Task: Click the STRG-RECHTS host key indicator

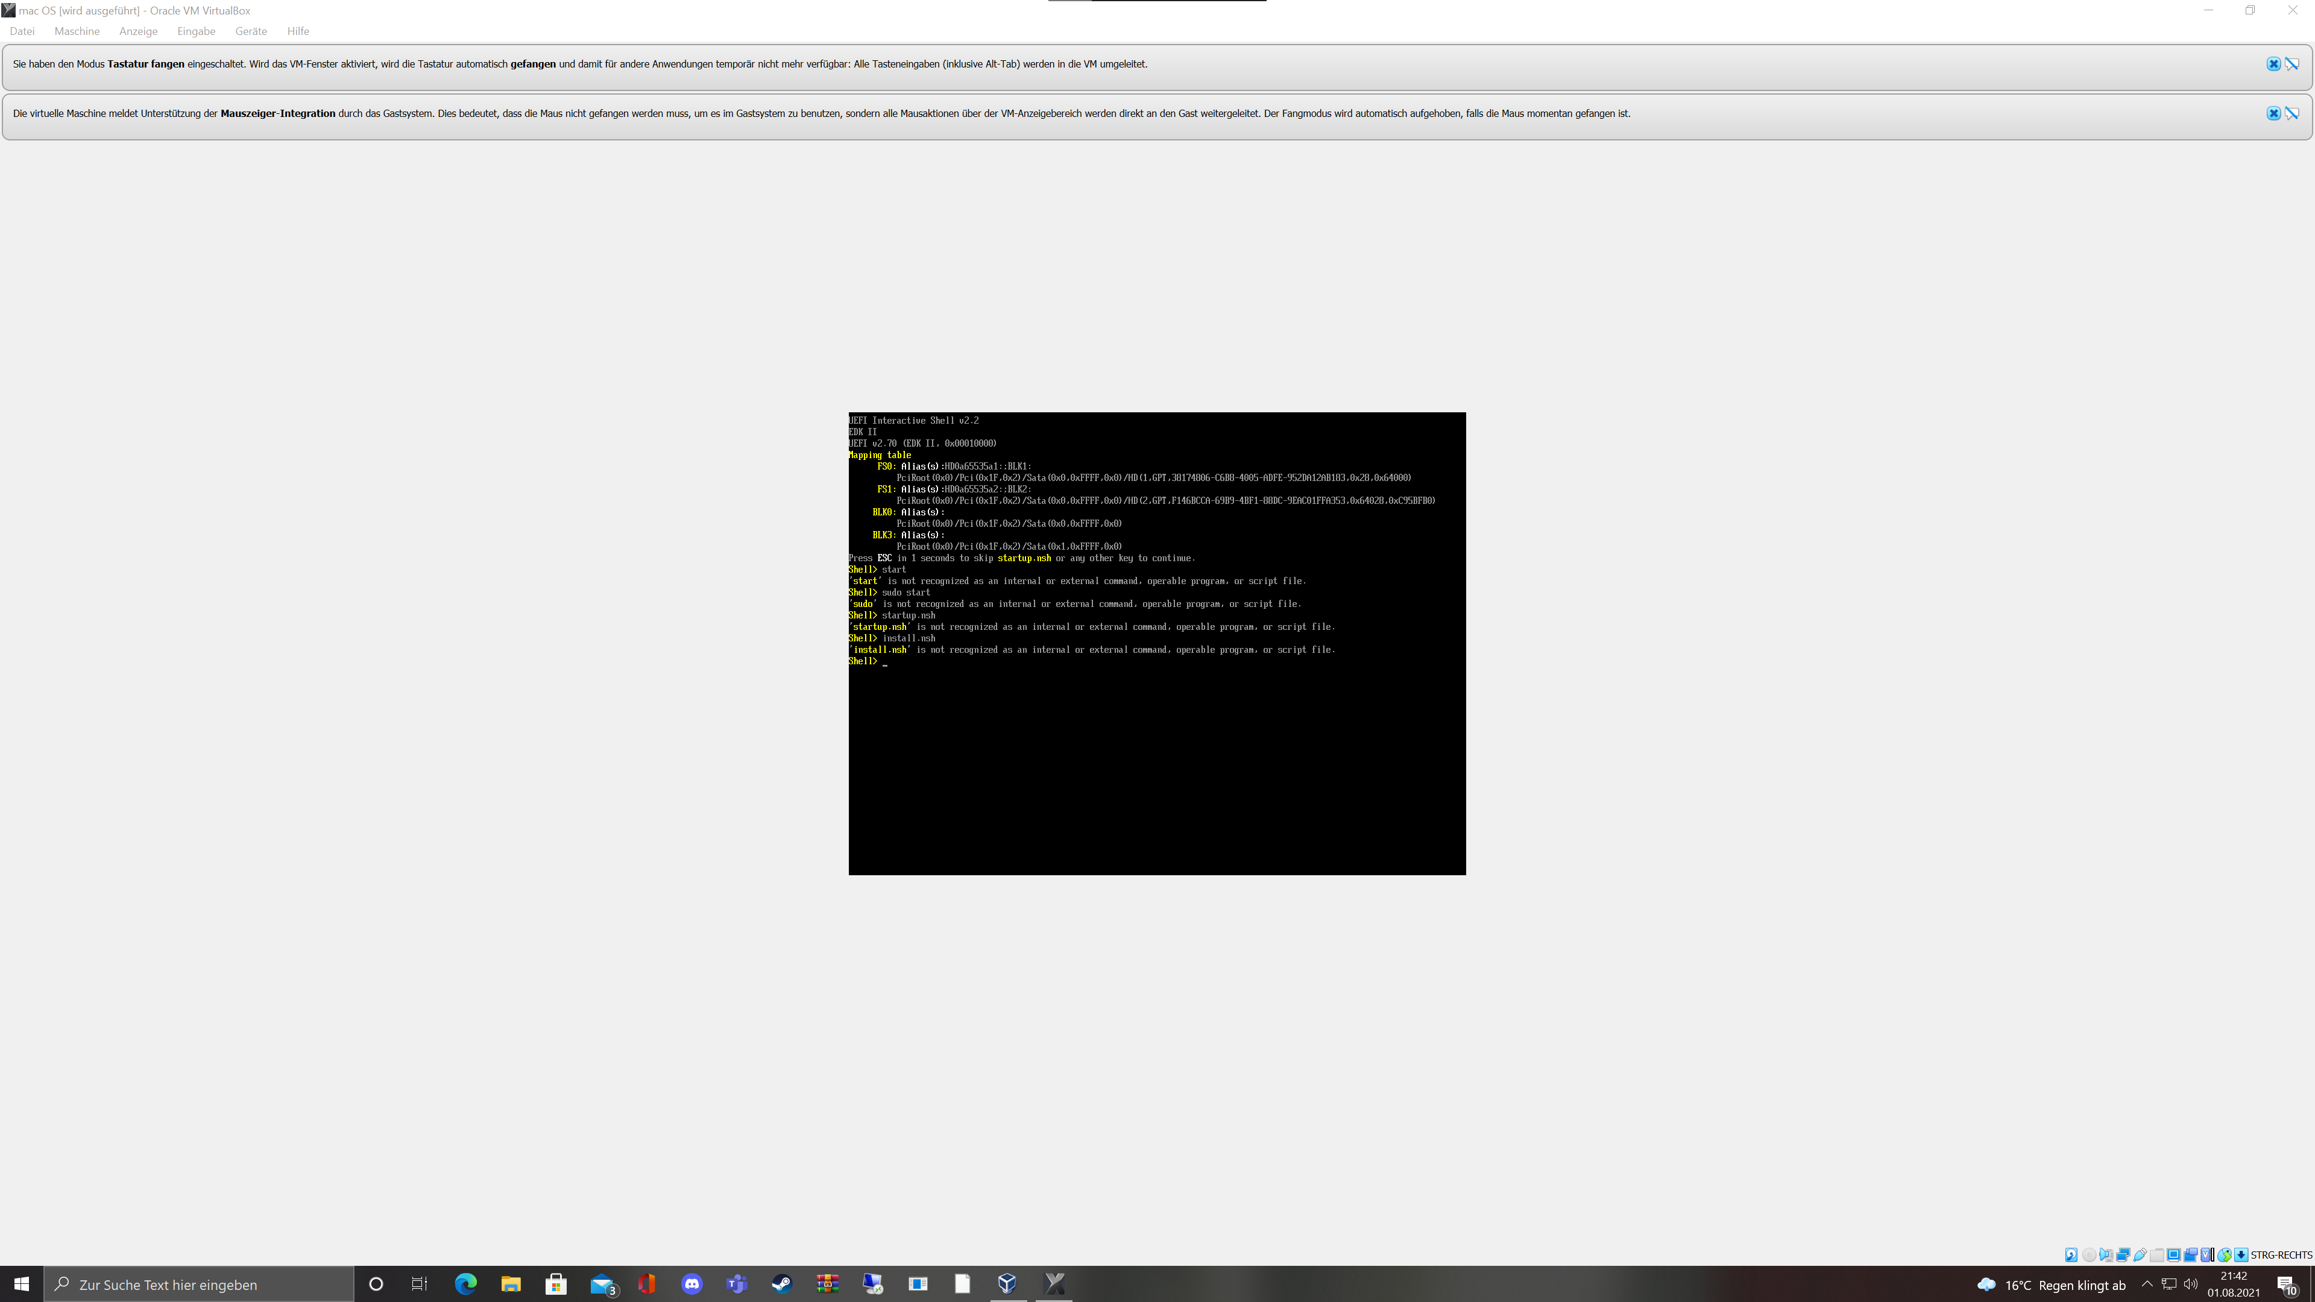Action: 2281,1255
